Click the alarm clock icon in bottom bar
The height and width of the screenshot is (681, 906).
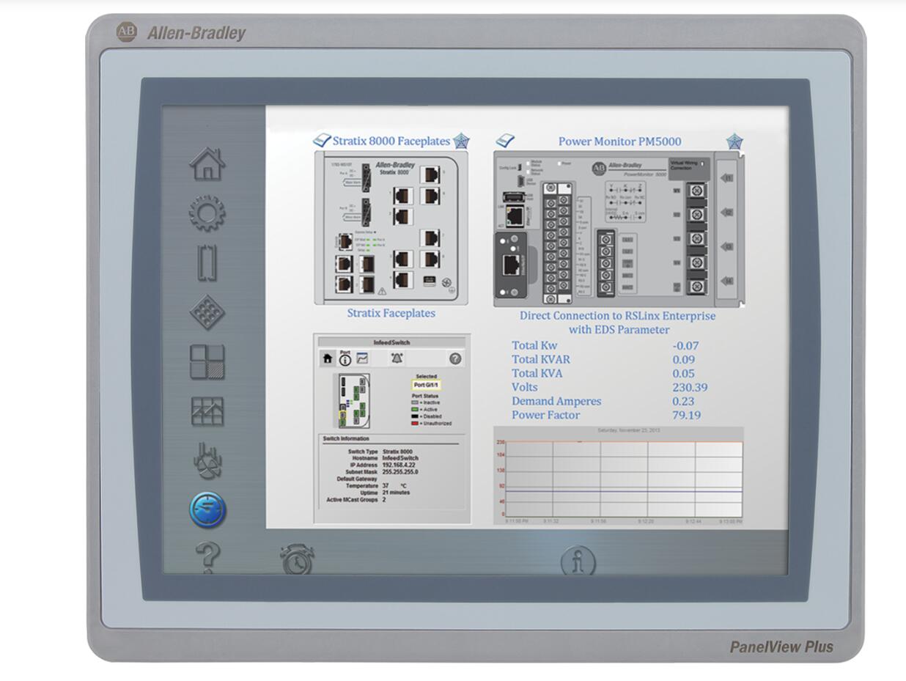tap(297, 560)
